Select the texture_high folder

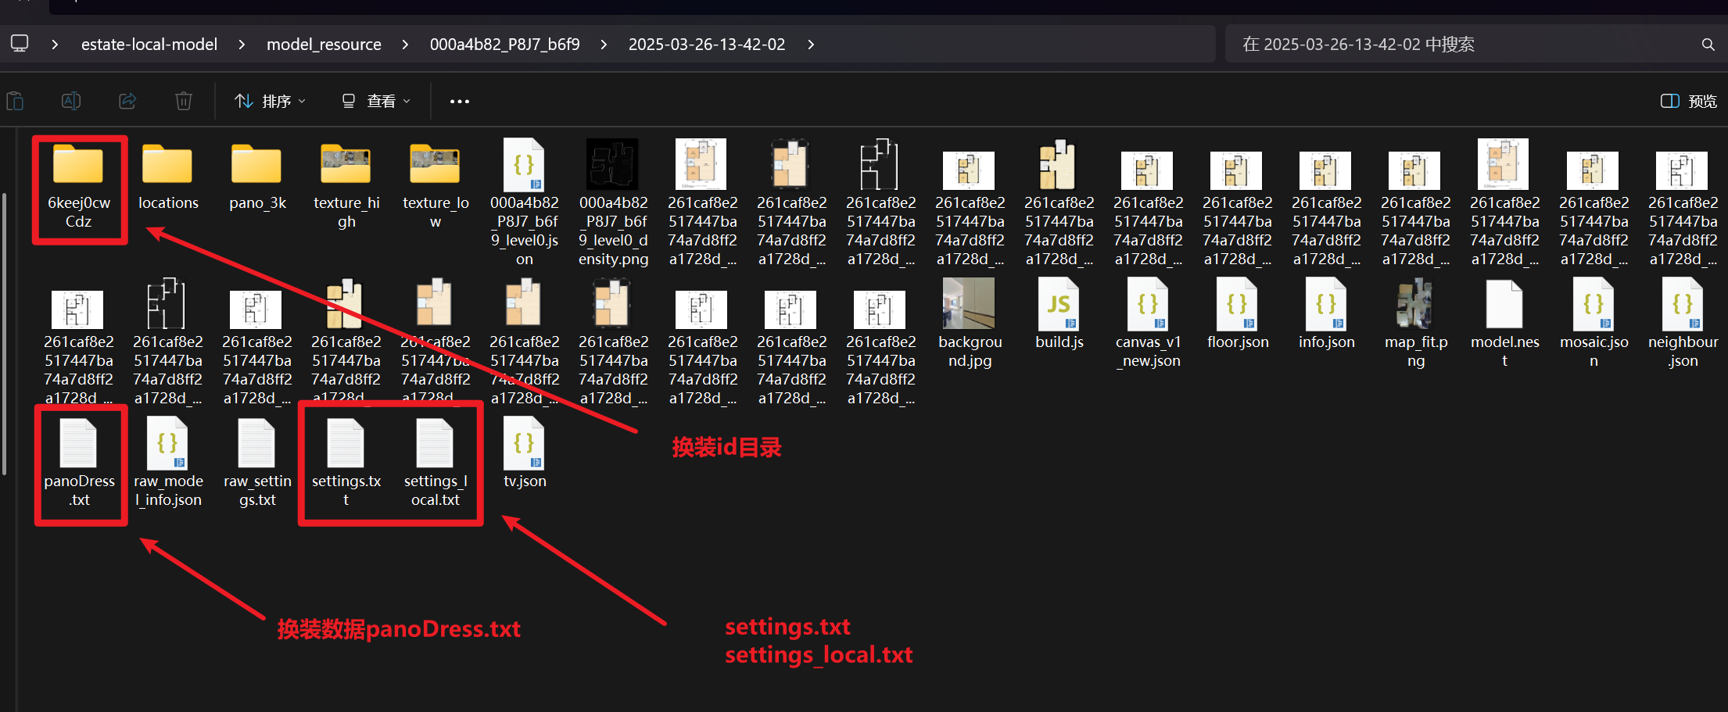(346, 188)
